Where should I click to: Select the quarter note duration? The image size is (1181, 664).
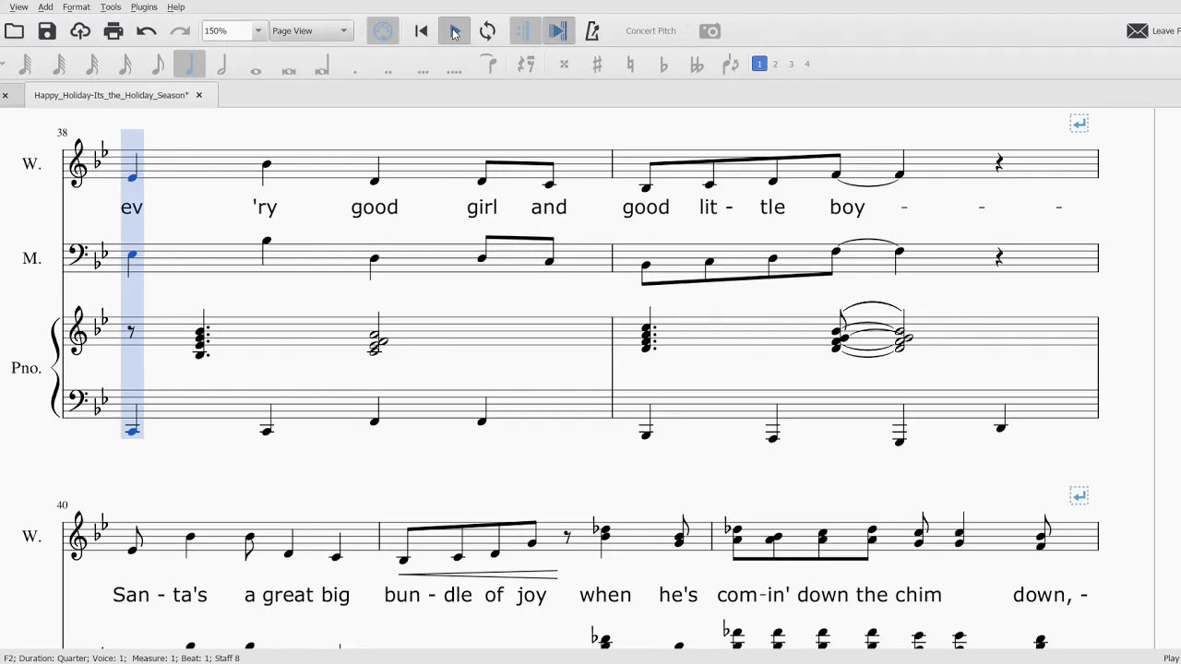coord(190,65)
